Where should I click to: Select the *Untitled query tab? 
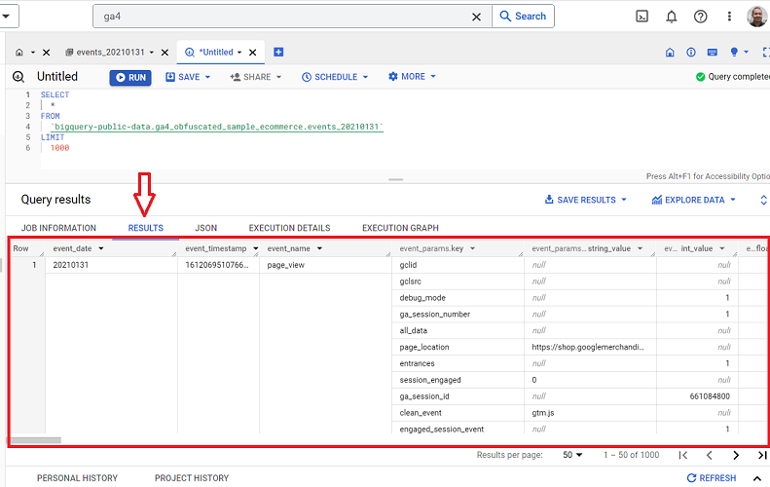click(x=209, y=52)
